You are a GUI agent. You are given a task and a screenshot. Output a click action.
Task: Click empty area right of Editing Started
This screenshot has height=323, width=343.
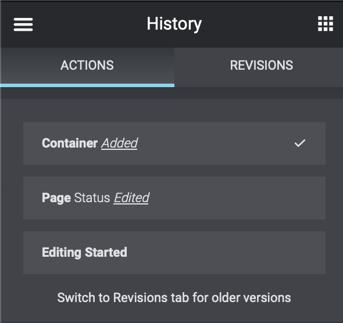tap(226, 253)
